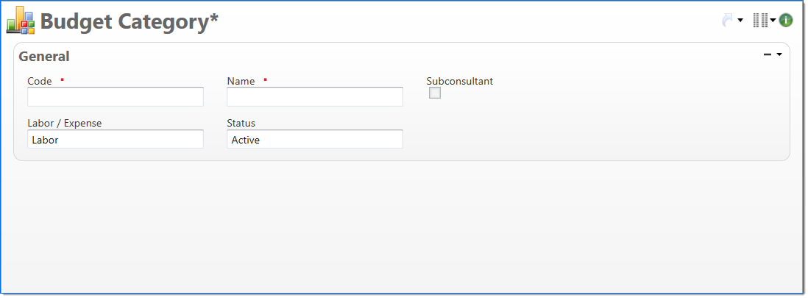Click the Code field label

(x=40, y=81)
